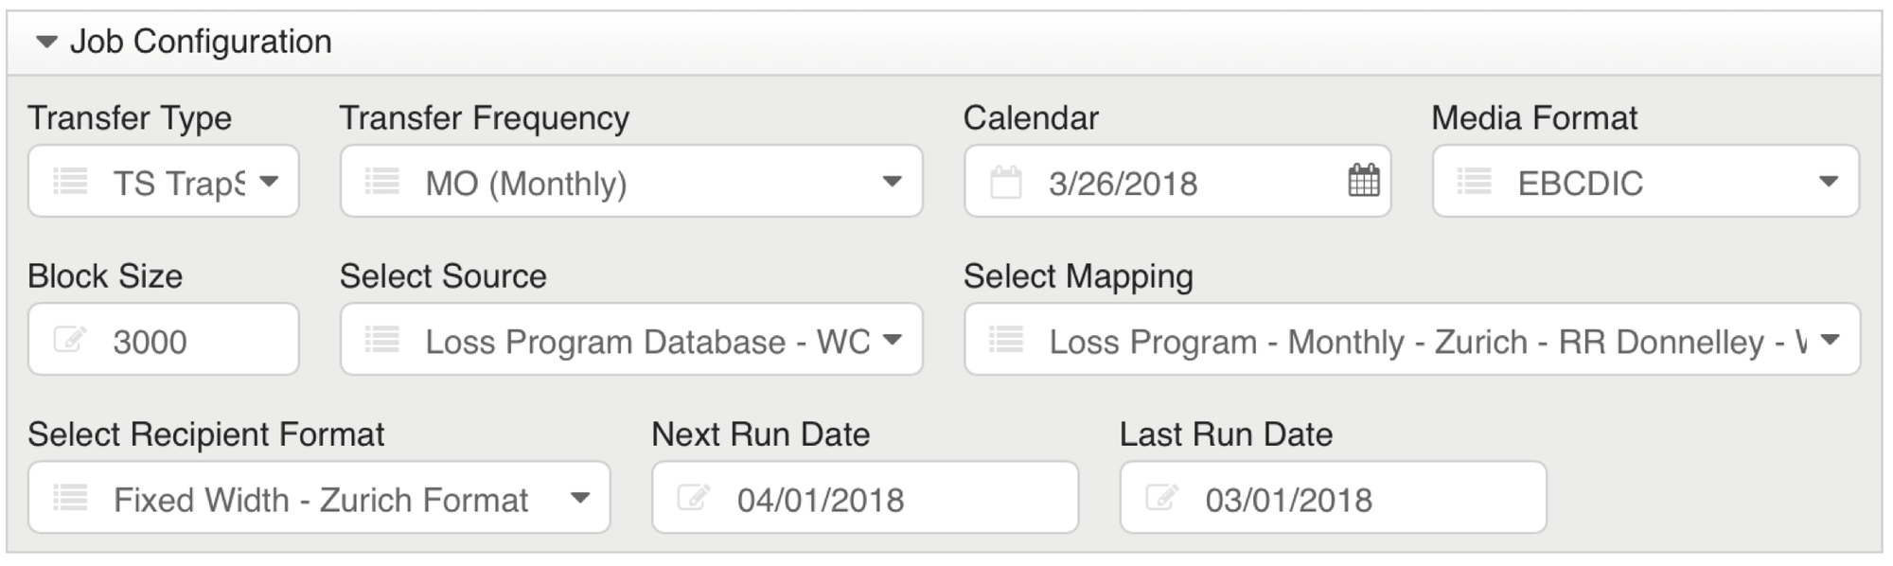Expand the Select Recipient Format dropdown

click(x=580, y=497)
